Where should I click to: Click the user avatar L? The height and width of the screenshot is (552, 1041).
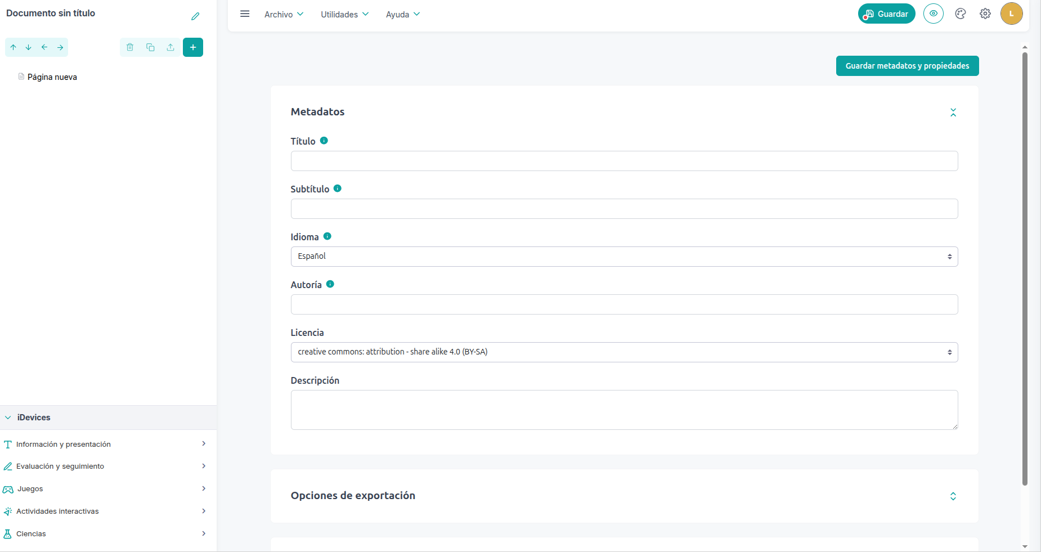coord(1011,14)
